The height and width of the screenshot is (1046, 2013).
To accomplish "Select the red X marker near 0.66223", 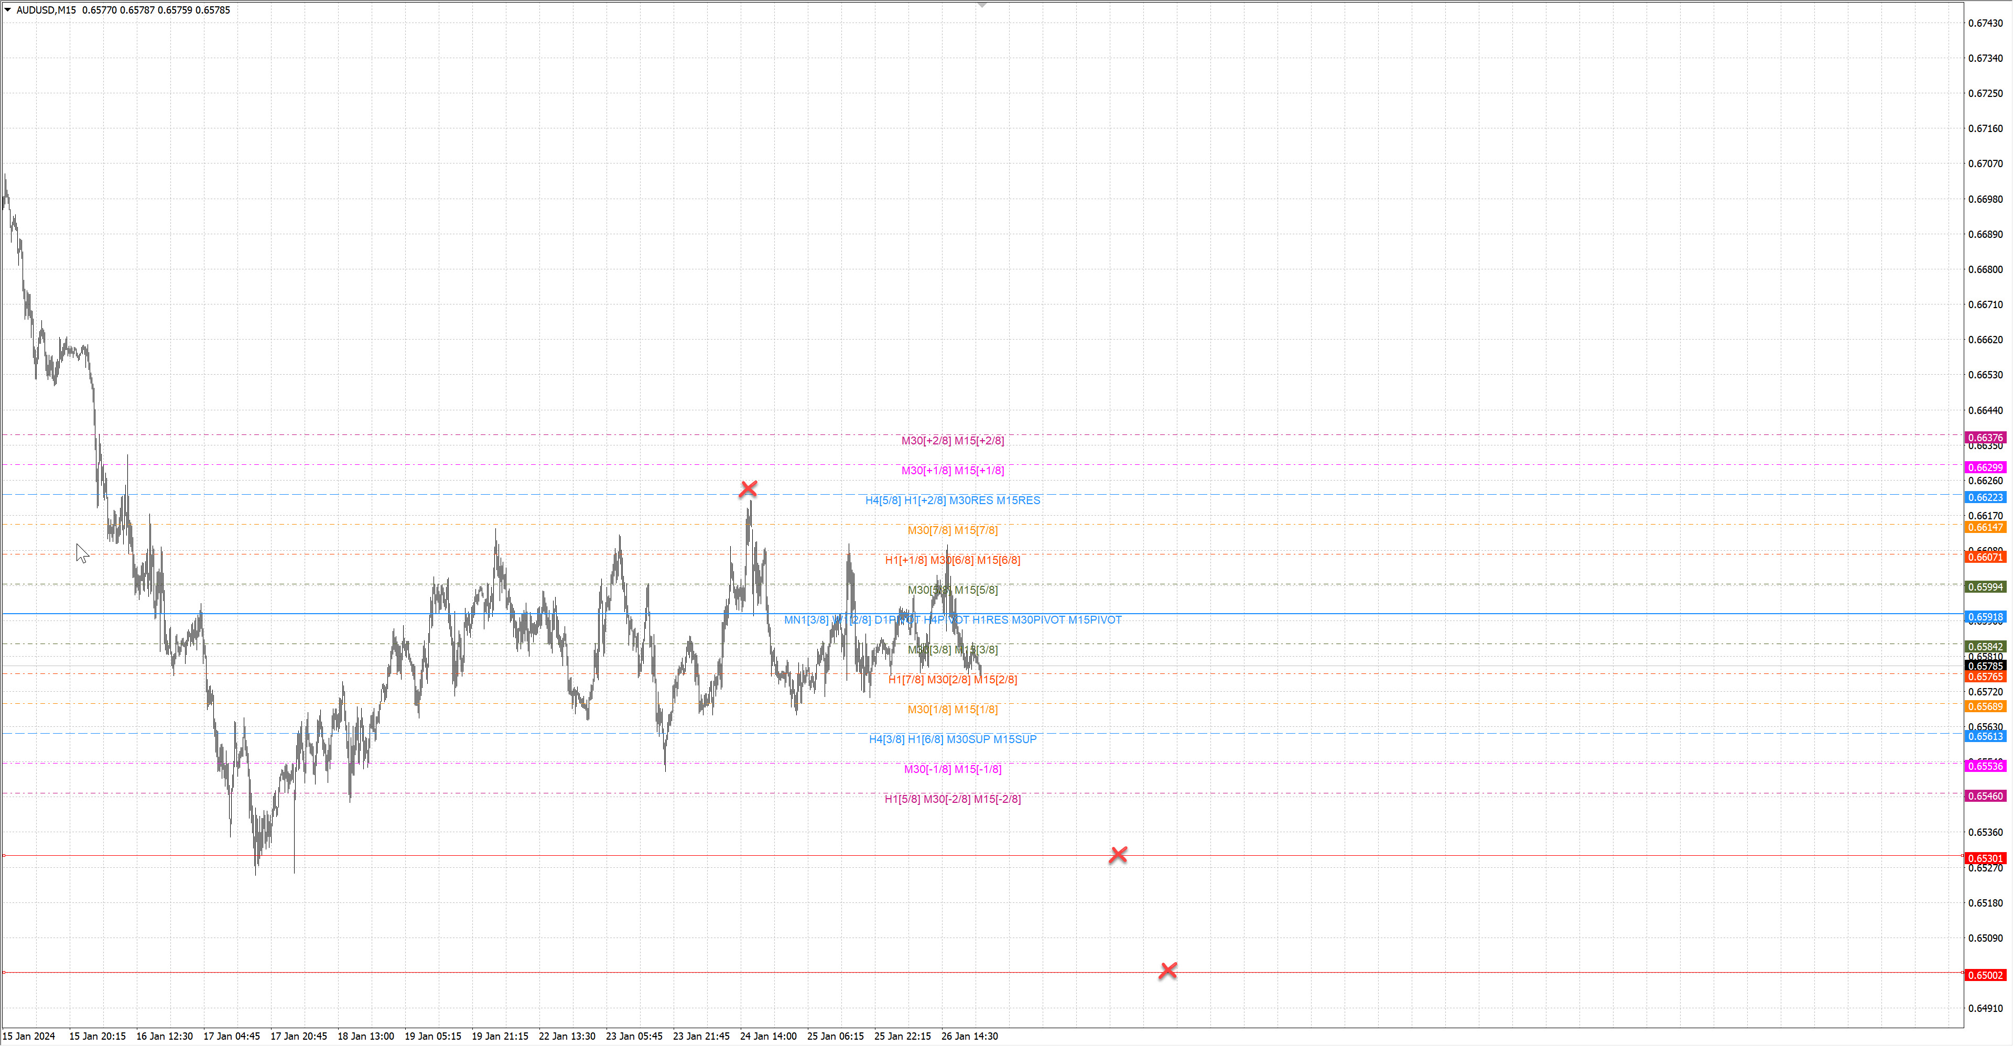I will click(x=748, y=489).
